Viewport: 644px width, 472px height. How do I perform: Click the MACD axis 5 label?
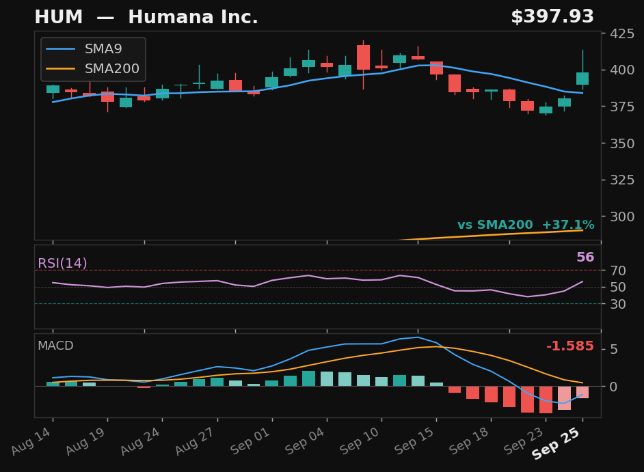[614, 349]
